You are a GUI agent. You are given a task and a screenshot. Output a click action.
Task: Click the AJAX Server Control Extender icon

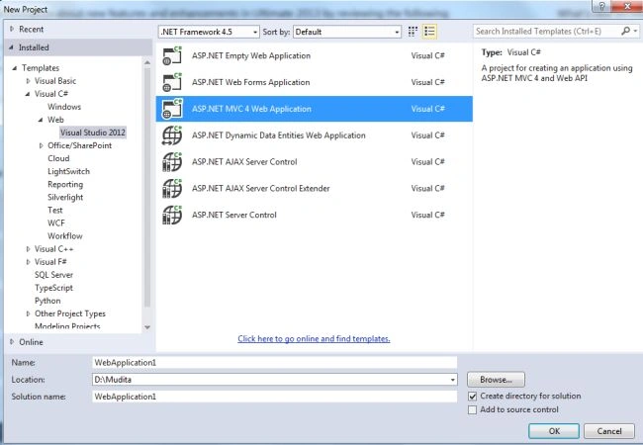click(172, 189)
